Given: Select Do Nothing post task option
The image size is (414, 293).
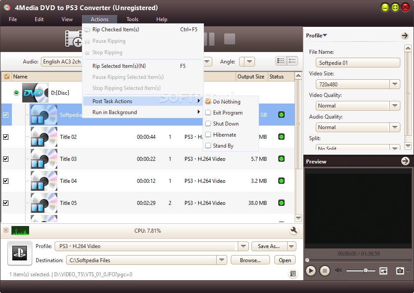Looking at the screenshot, I should [x=231, y=101].
